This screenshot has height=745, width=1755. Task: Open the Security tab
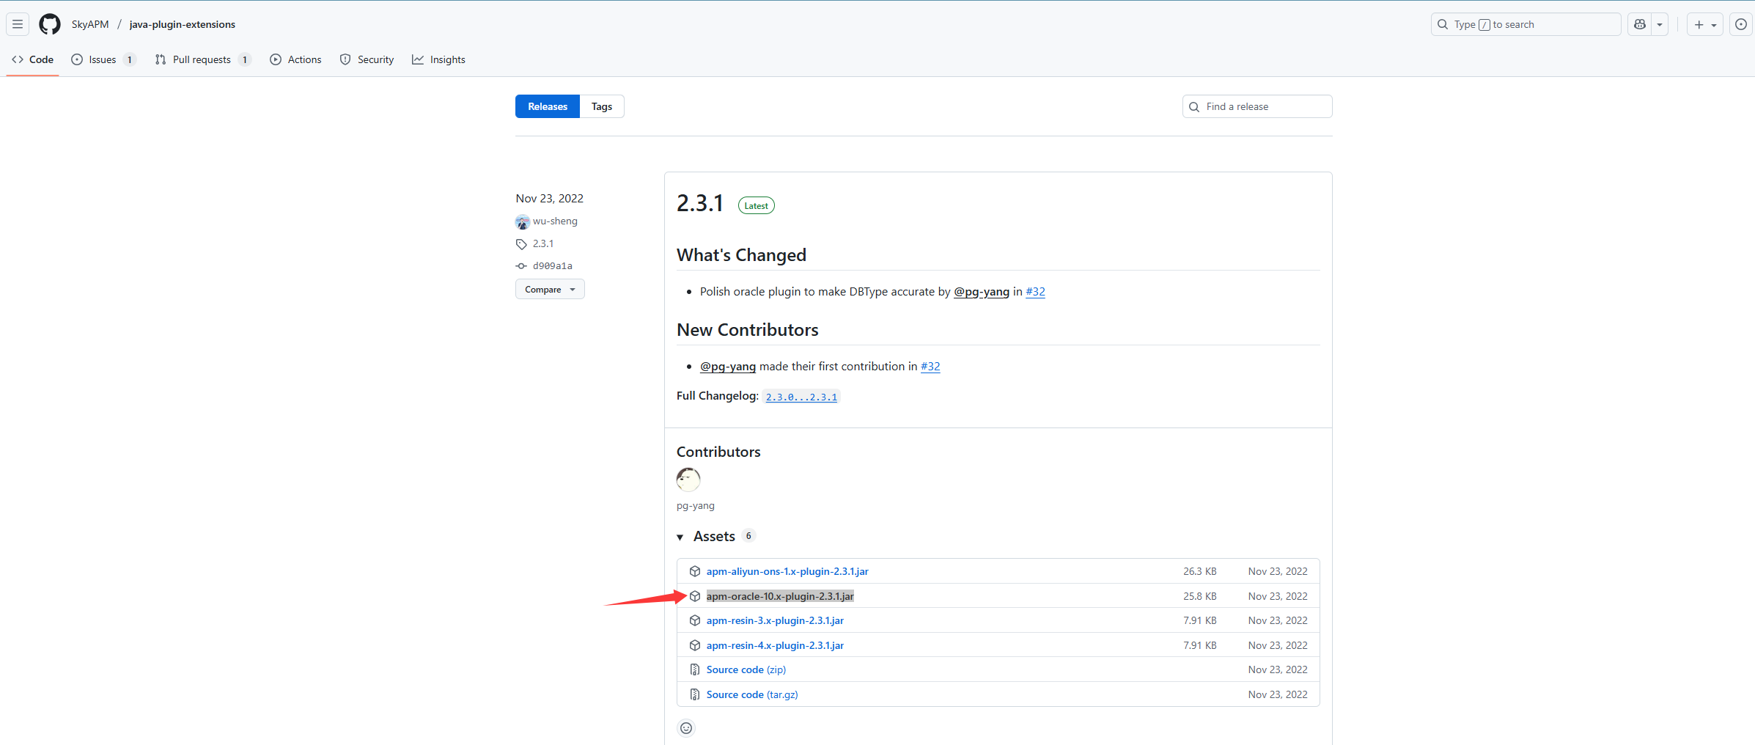[x=367, y=59]
